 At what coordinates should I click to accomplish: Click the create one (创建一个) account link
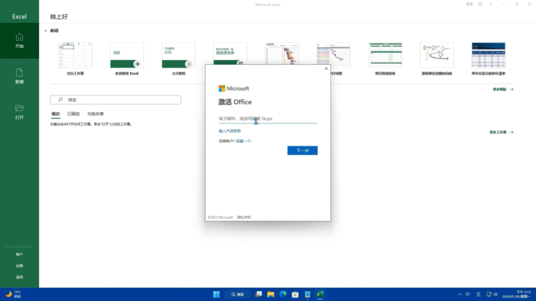(x=244, y=141)
